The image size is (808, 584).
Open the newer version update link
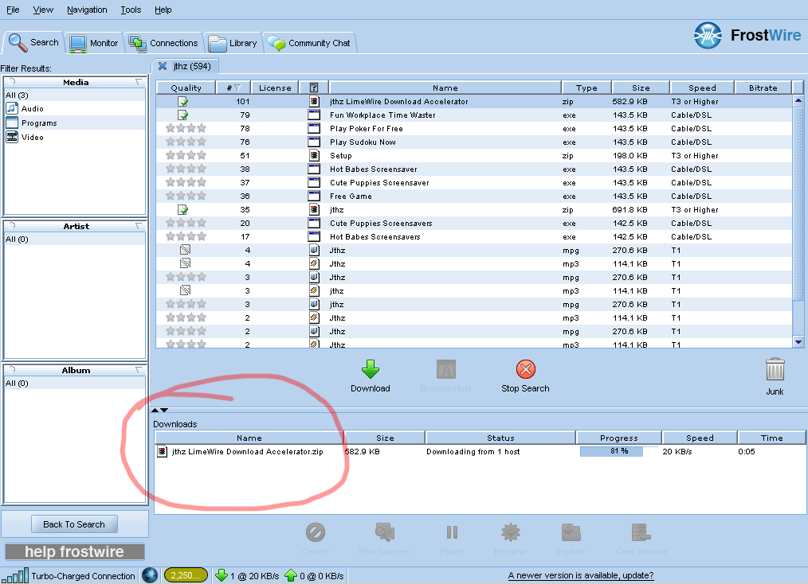(x=581, y=575)
